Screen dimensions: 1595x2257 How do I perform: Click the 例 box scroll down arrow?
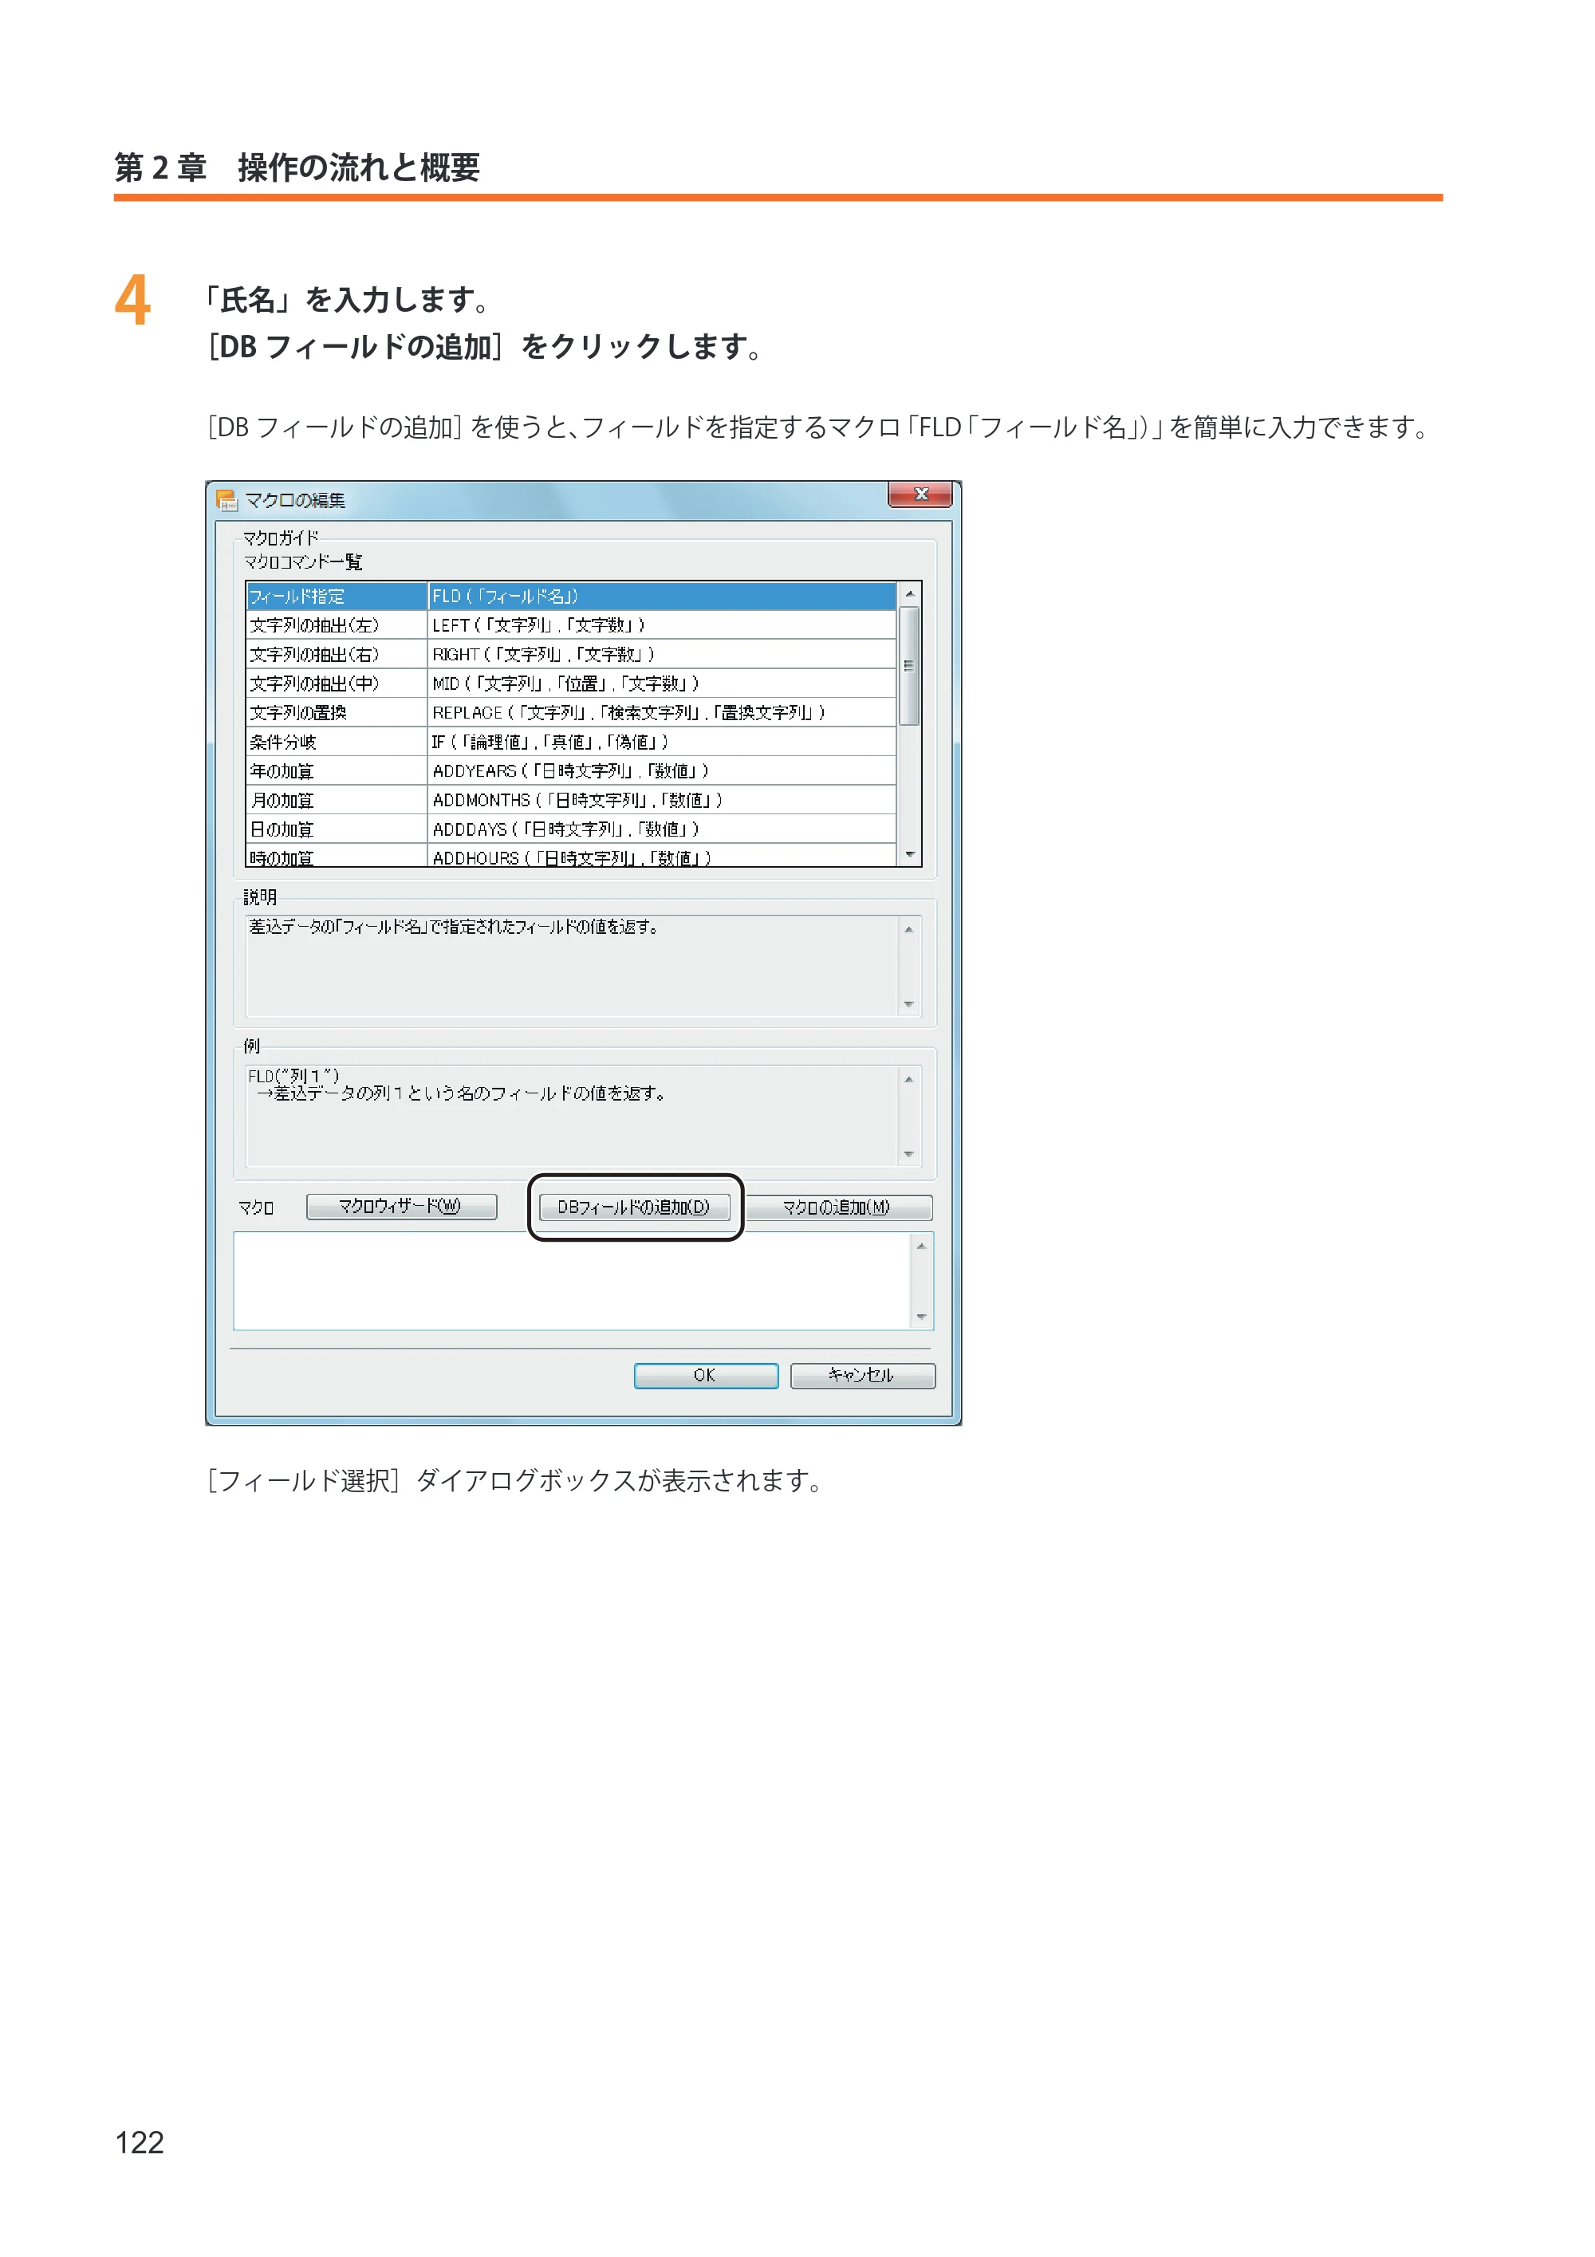point(909,1154)
